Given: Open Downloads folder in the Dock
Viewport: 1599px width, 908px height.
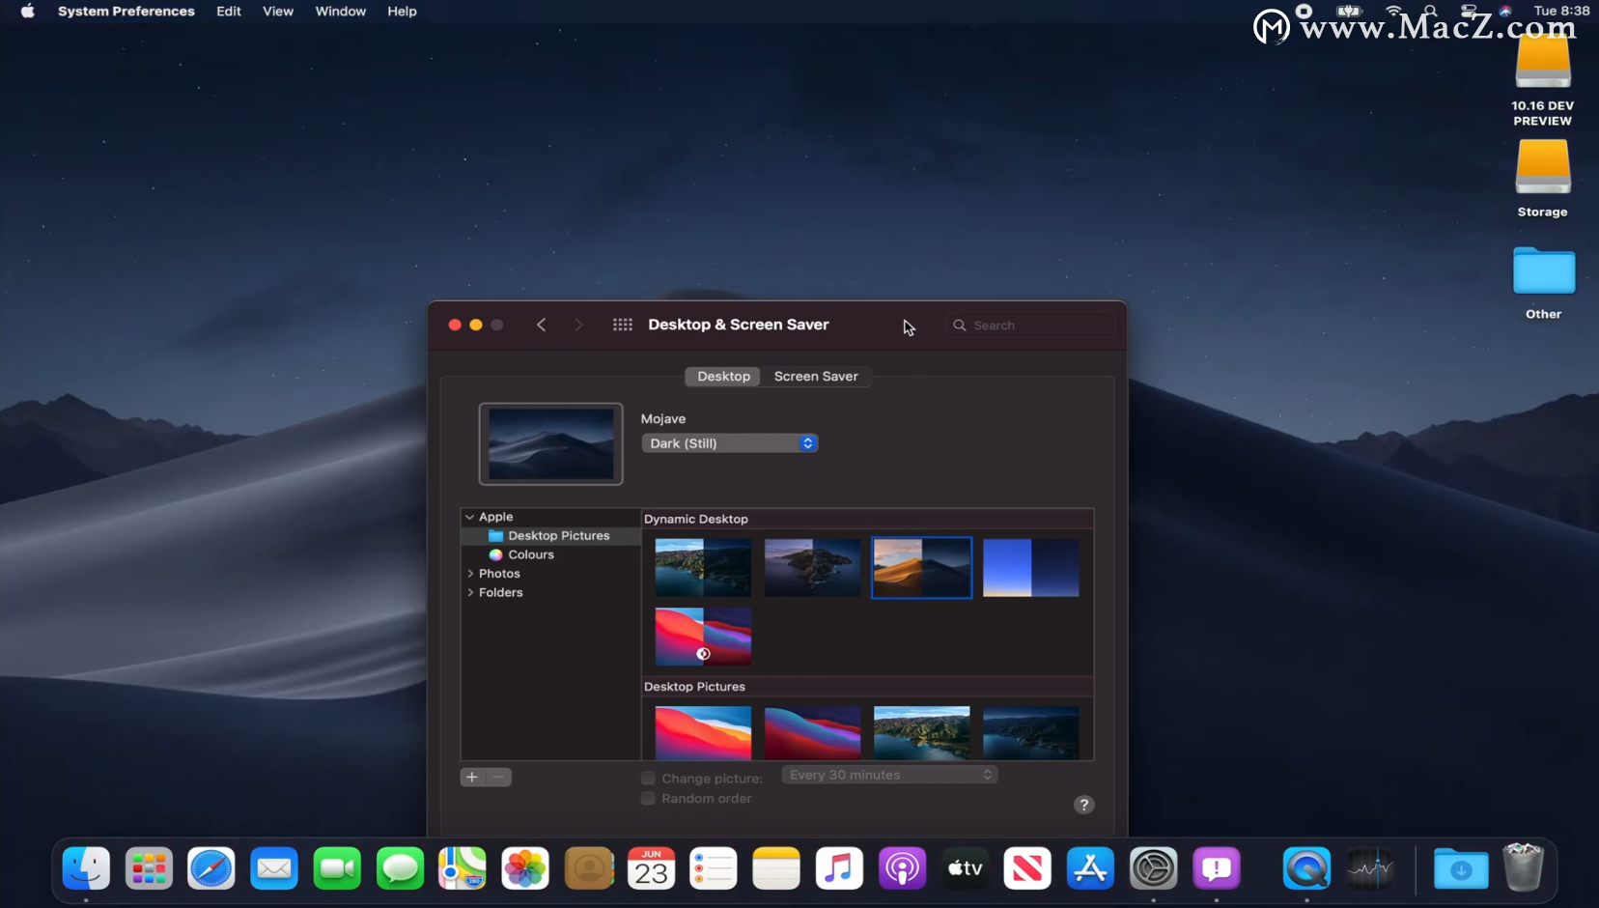Looking at the screenshot, I should click(x=1461, y=868).
